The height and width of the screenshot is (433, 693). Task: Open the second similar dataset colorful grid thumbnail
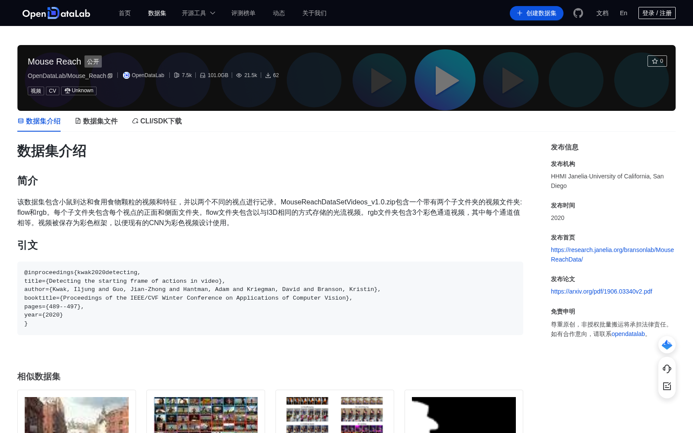click(206, 415)
